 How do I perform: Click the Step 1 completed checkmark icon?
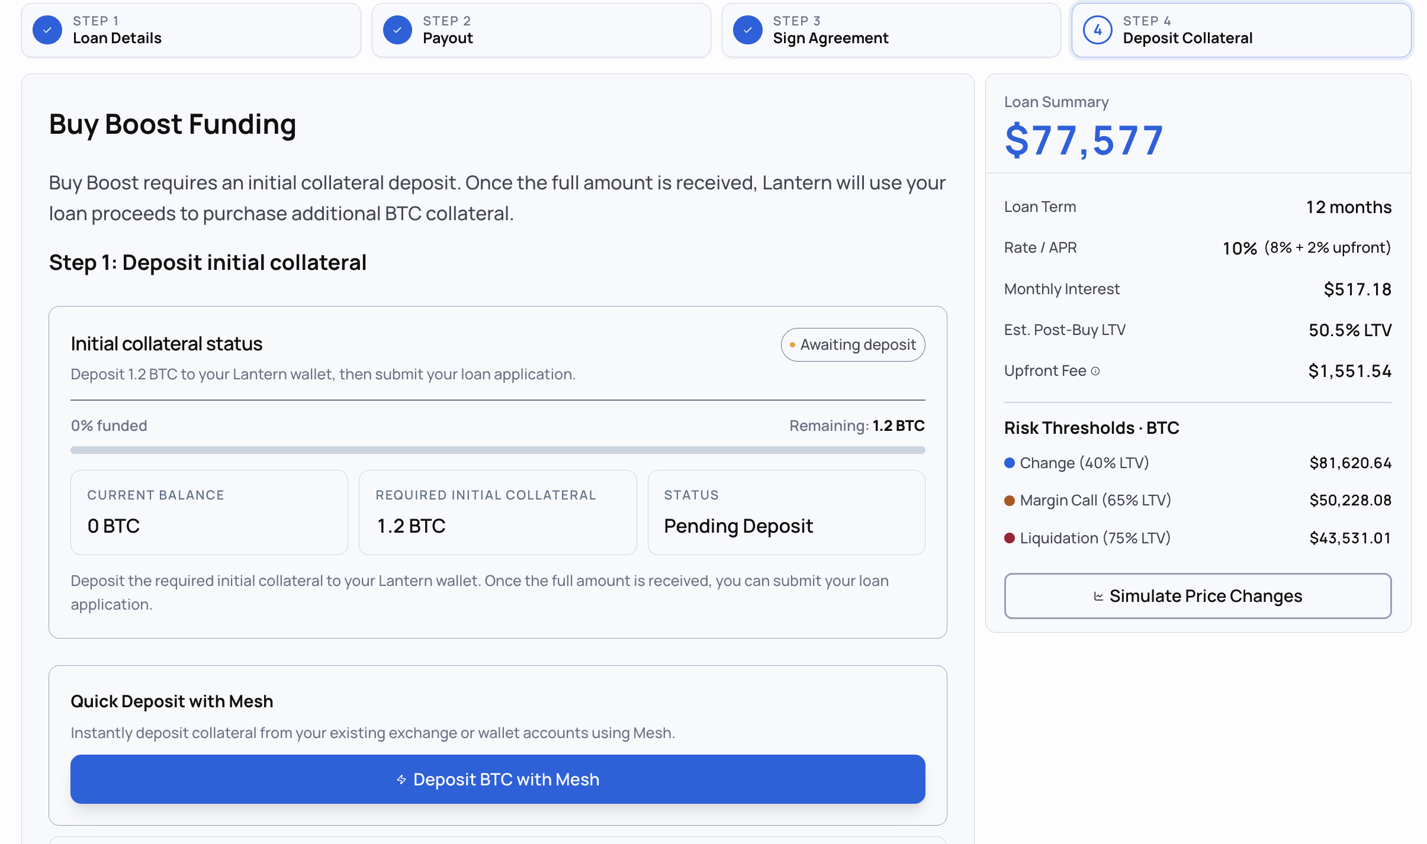click(47, 30)
